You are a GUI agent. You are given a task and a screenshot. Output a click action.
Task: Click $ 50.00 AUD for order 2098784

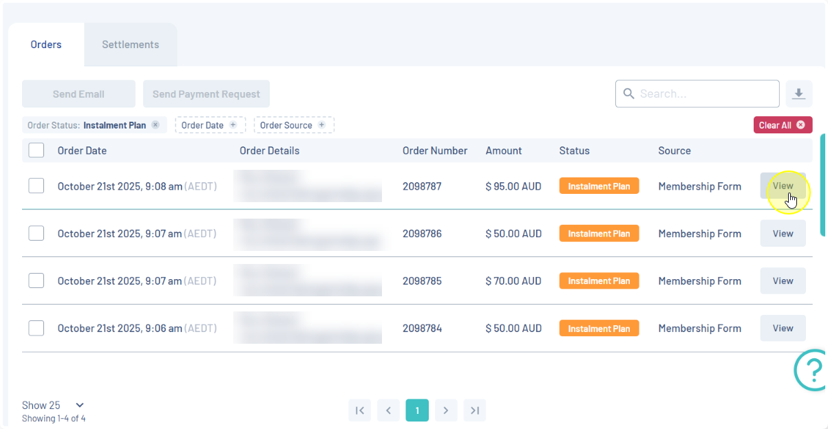(x=513, y=328)
